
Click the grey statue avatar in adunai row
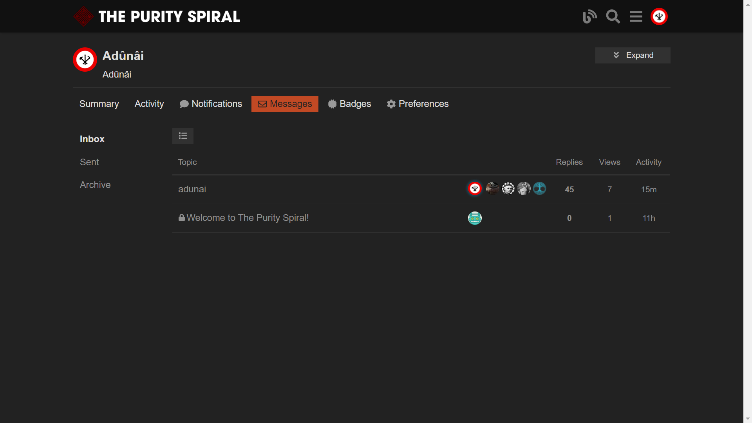click(524, 188)
